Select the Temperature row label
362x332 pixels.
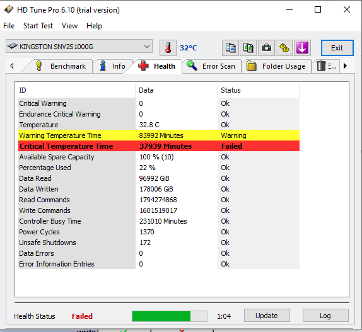pos(38,125)
